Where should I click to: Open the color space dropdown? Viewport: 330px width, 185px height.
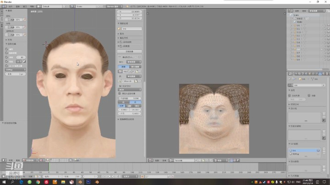(129, 90)
